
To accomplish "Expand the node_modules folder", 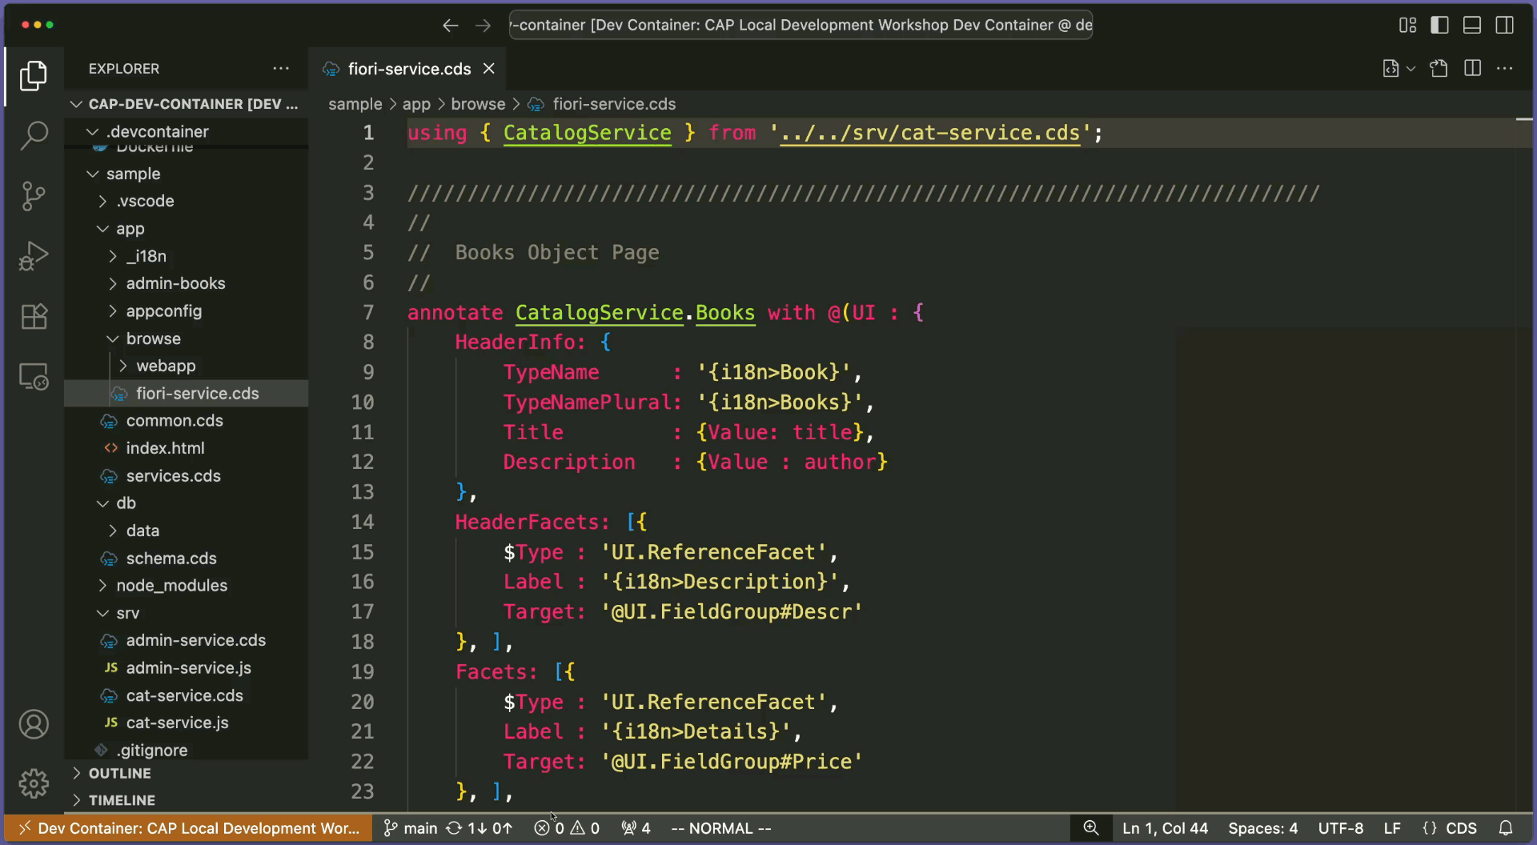I will pyautogui.click(x=186, y=586).
